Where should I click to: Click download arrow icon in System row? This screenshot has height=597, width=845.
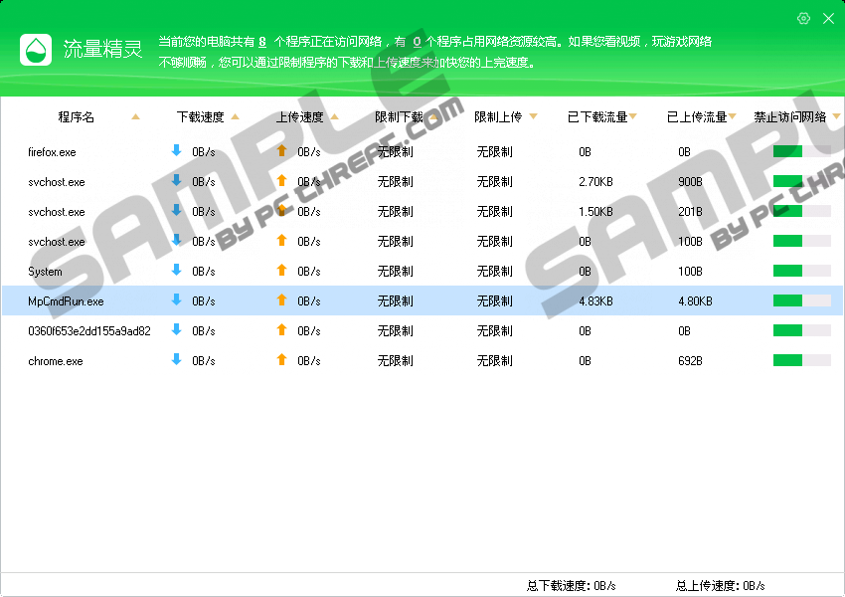[x=177, y=271]
